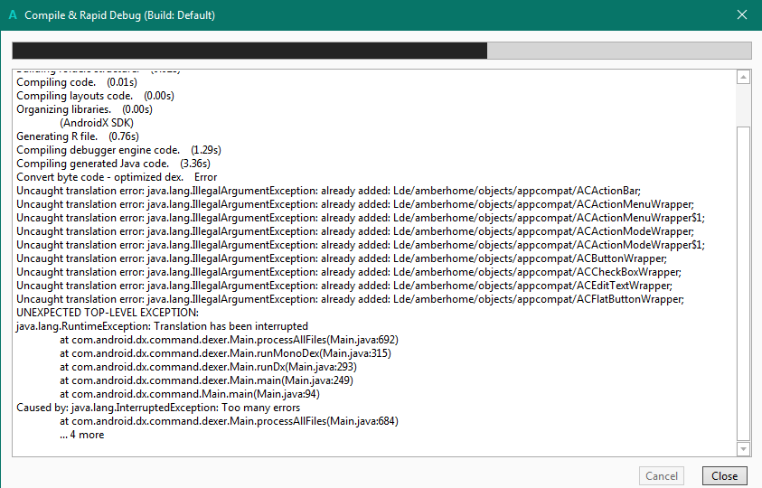
Task: Click the '... 4 more' stack trace line
Action: (81, 435)
